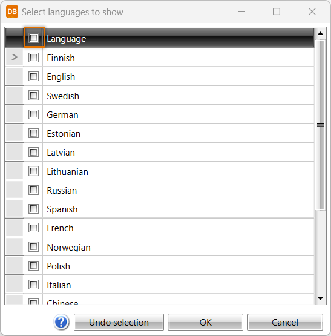Click the Cancel button
The width and height of the screenshot is (331, 336).
point(285,322)
